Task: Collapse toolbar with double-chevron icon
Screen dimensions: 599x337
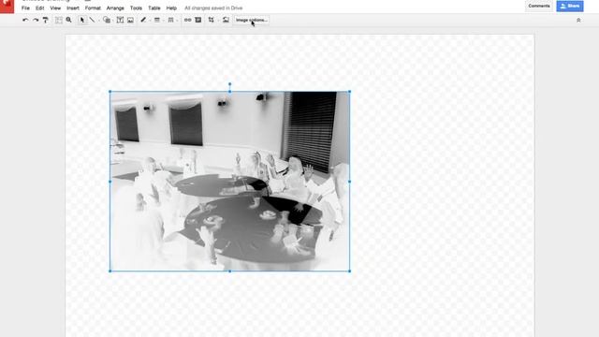Action: pos(578,21)
